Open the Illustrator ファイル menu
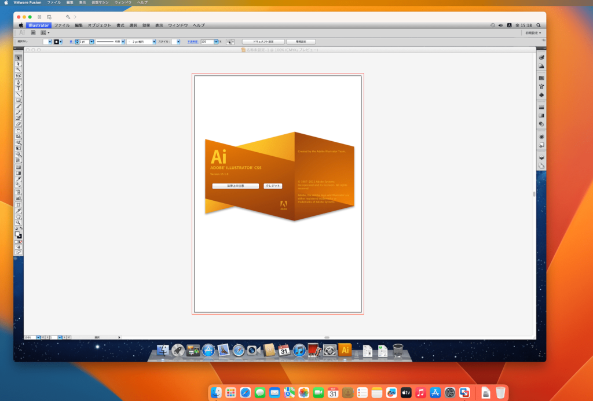Screen dimensions: 593x401 (61, 25)
